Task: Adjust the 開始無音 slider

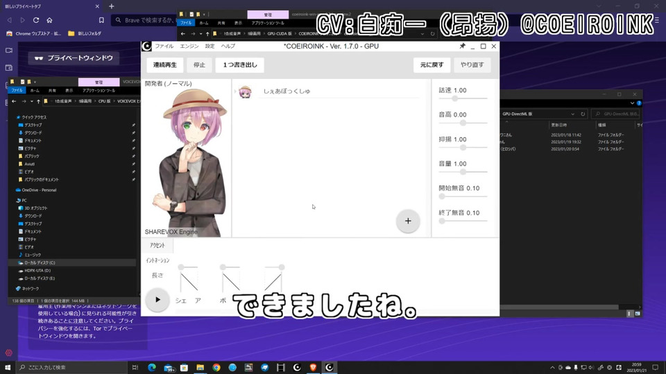Action: pyautogui.click(x=463, y=196)
